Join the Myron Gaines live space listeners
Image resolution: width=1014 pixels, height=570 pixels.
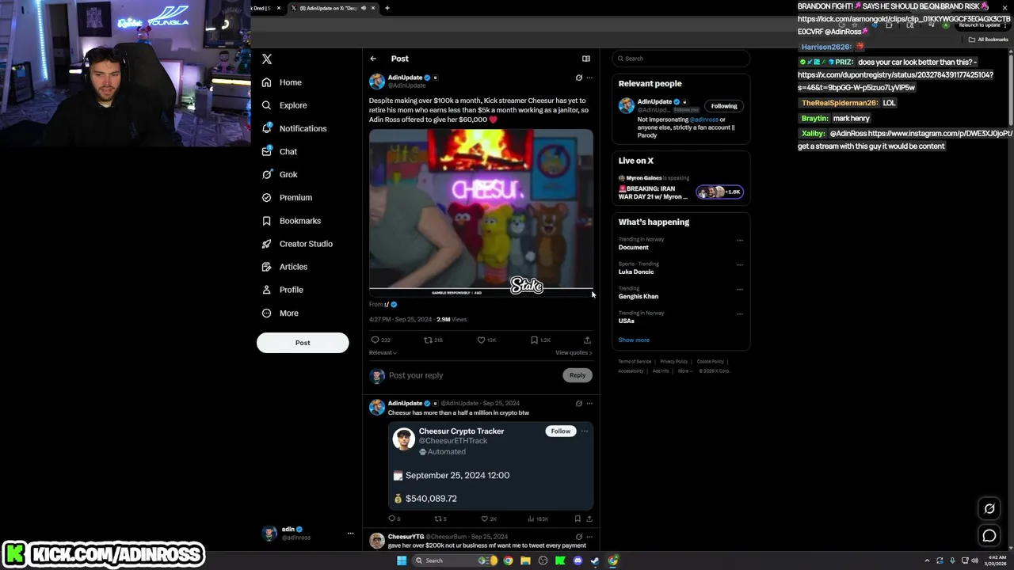click(x=719, y=192)
